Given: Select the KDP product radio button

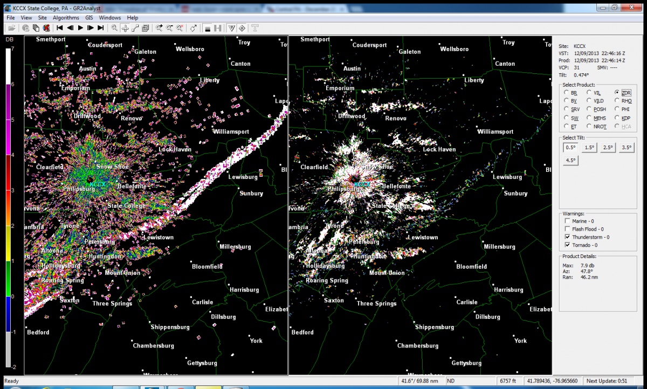Looking at the screenshot, I should click(x=617, y=117).
